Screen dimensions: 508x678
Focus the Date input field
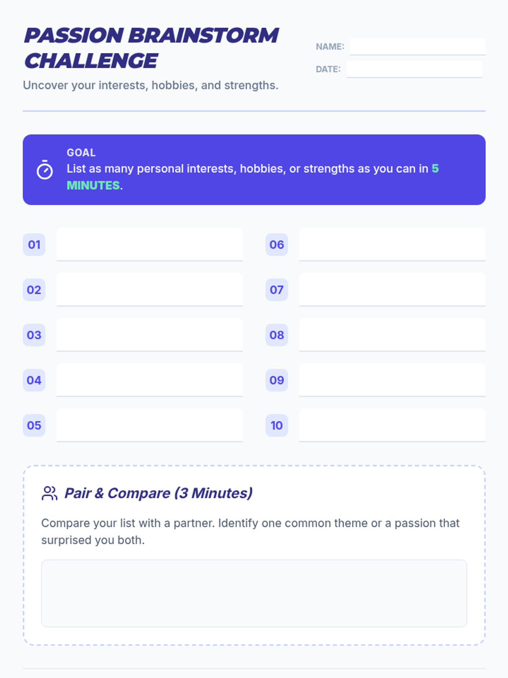(x=414, y=69)
